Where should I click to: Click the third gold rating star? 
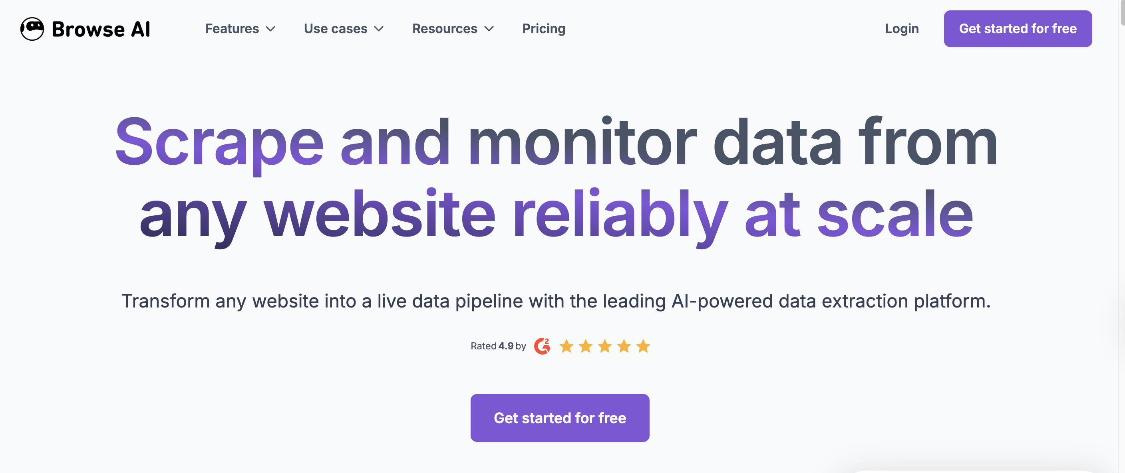605,346
